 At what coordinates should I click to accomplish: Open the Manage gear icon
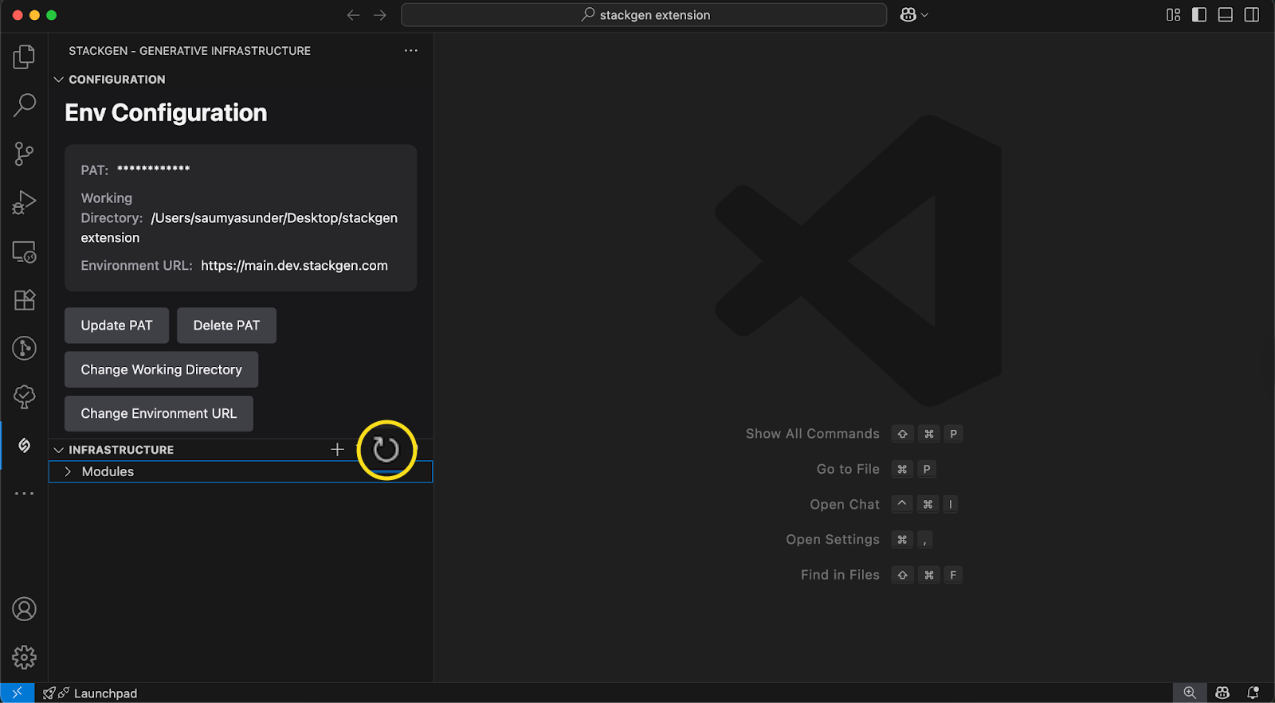click(x=24, y=657)
